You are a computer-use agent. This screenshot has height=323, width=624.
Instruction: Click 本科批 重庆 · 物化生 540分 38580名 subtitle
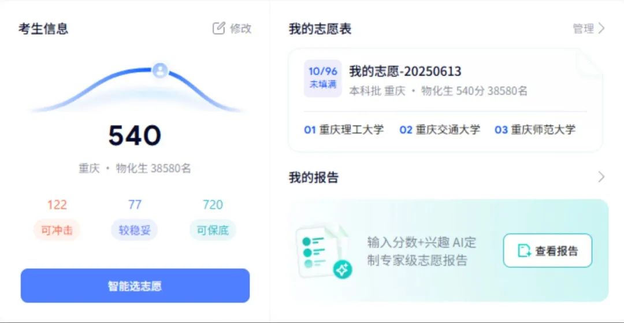point(438,91)
